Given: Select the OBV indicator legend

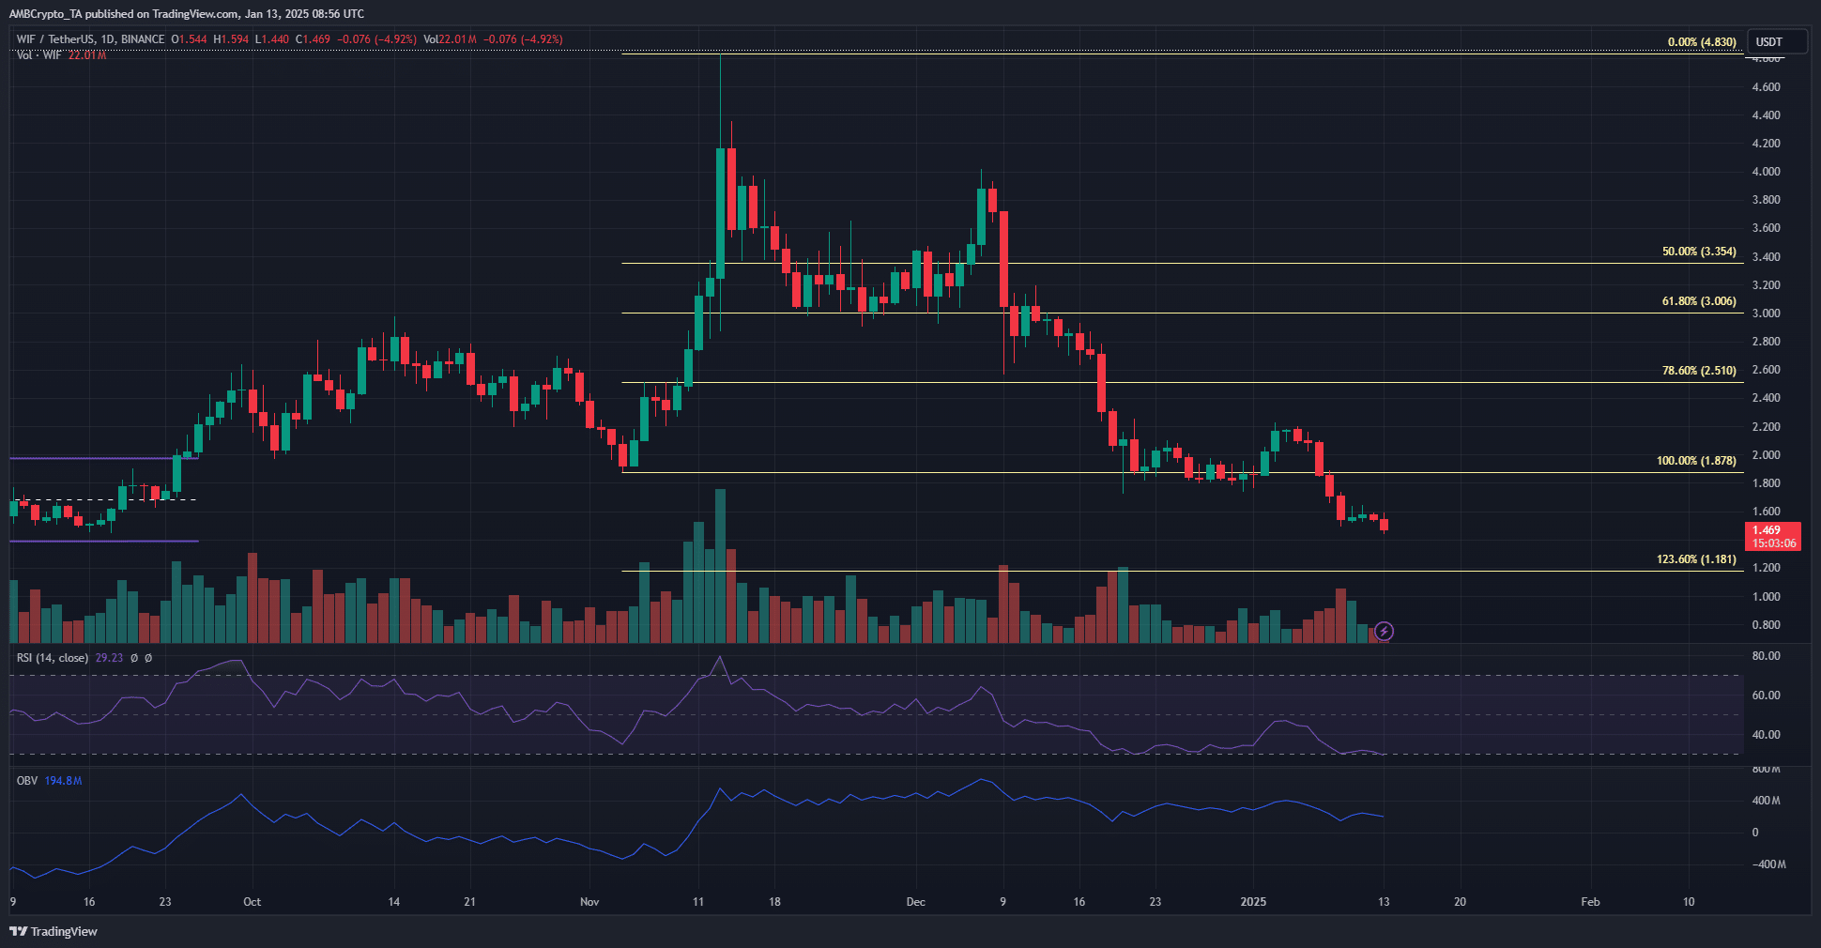Looking at the screenshot, I should (x=27, y=781).
